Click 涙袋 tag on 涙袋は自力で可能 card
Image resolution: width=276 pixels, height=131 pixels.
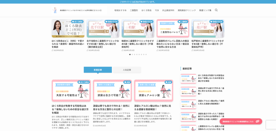click(x=127, y=82)
